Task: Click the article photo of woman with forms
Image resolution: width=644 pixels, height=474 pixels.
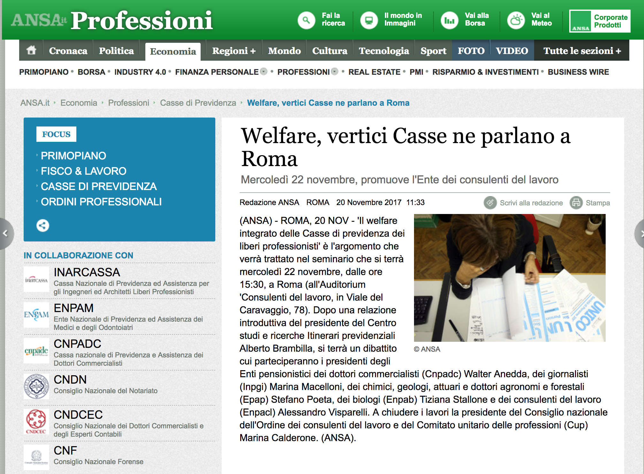Action: (x=510, y=278)
